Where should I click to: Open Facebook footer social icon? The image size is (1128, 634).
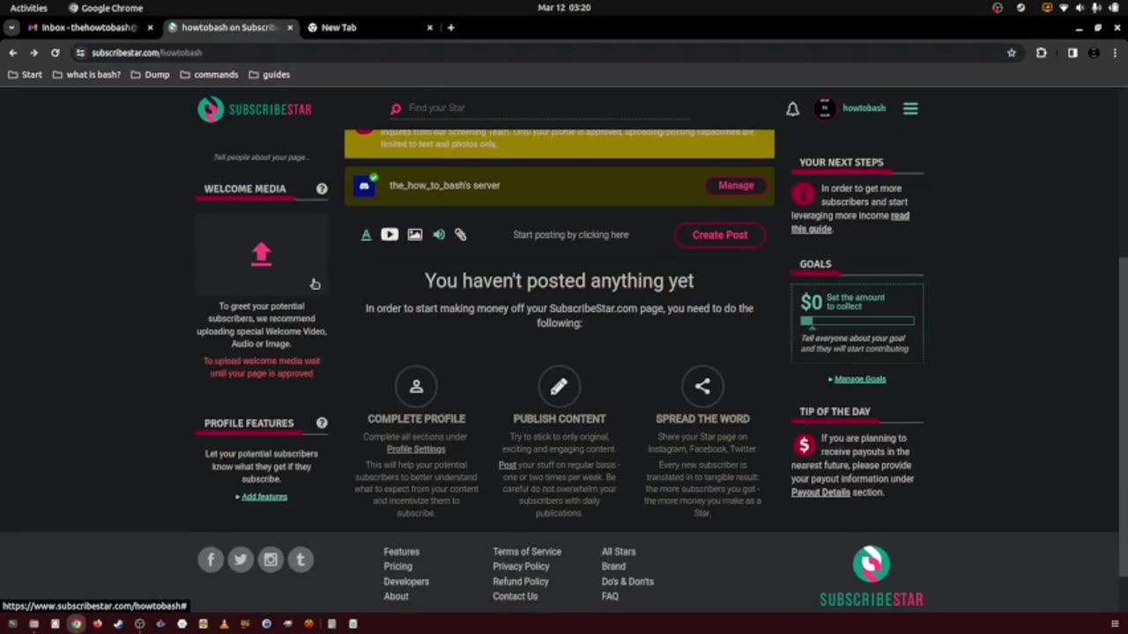(x=211, y=559)
